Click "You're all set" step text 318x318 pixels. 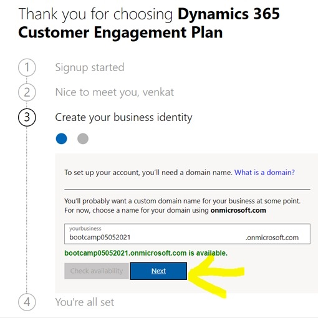coord(85,302)
